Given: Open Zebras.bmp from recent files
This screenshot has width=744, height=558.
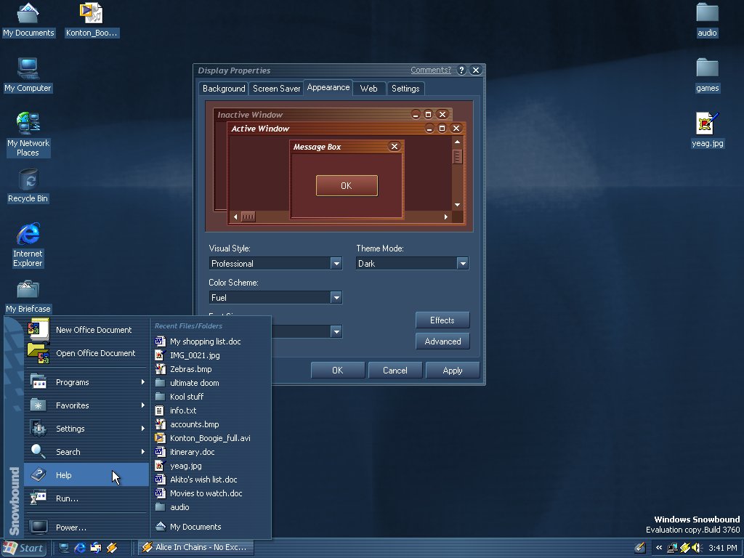Looking at the screenshot, I should tap(211, 369).
